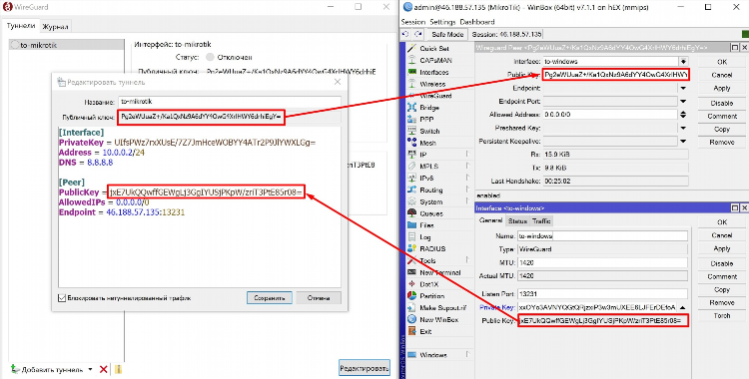Click Allowed Address up/down arrows
This screenshot has height=379, width=749.
(683, 115)
